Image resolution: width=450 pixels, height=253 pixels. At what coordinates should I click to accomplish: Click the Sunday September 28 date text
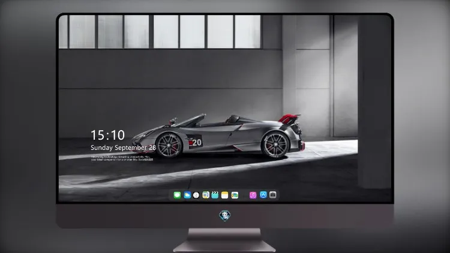coord(123,147)
